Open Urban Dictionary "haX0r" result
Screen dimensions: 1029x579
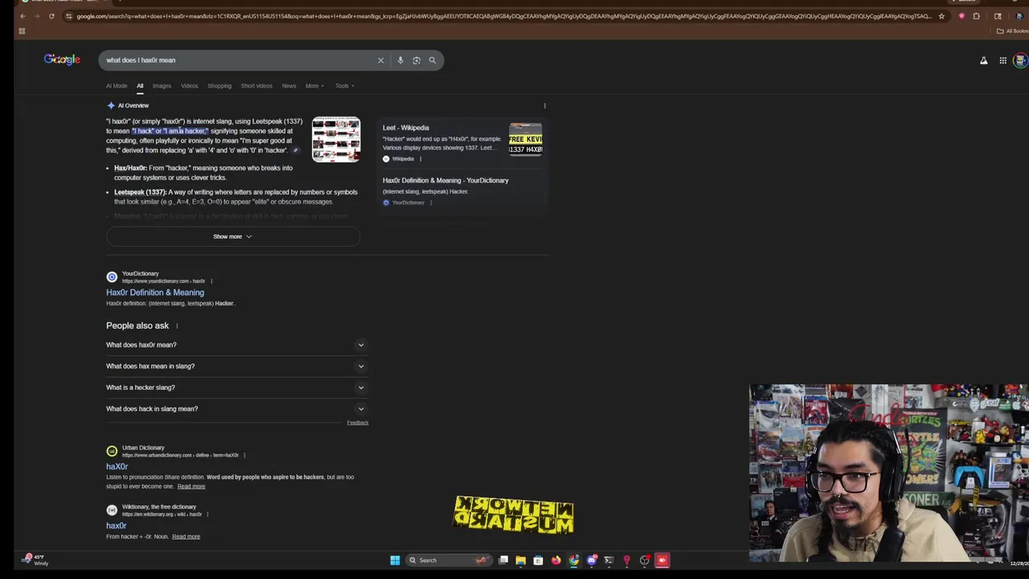click(117, 466)
